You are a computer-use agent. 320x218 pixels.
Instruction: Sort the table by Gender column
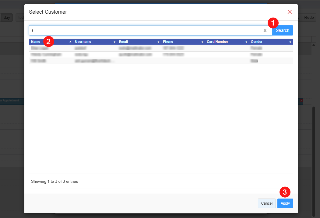click(270, 42)
